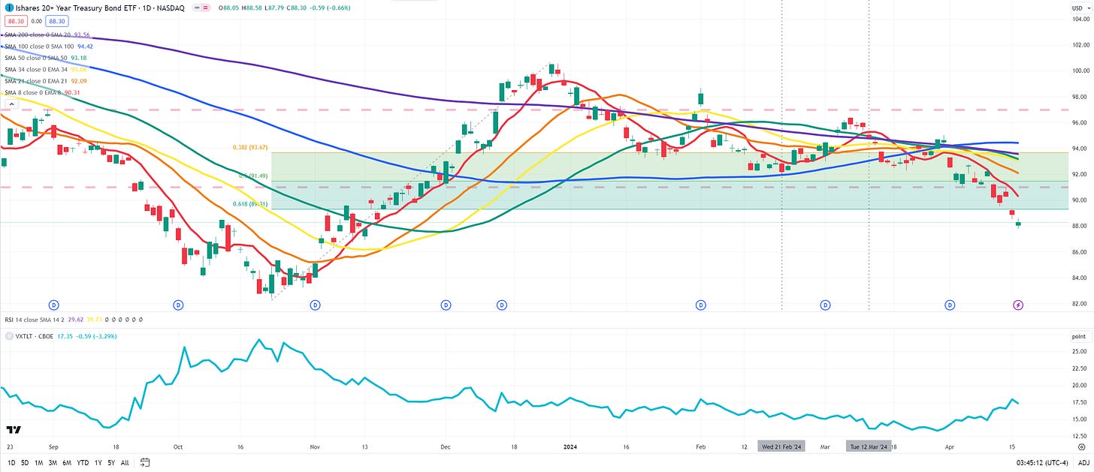This screenshot has height=472, width=1094.
Task: Select the 1D time range
Action: click(11, 462)
